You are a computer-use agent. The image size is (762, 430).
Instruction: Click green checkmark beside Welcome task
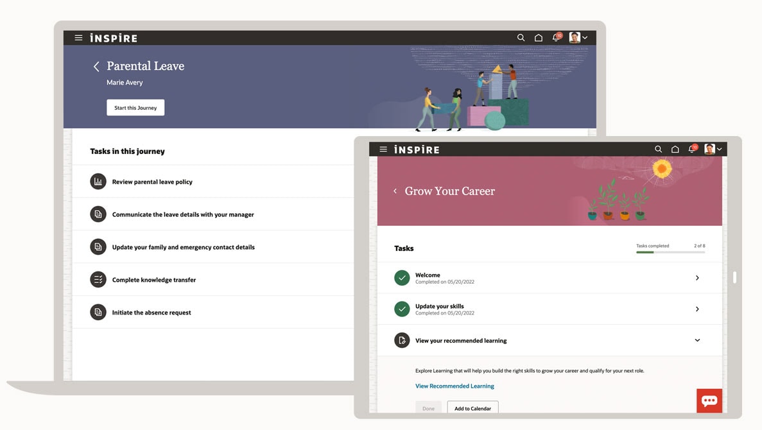coord(402,278)
